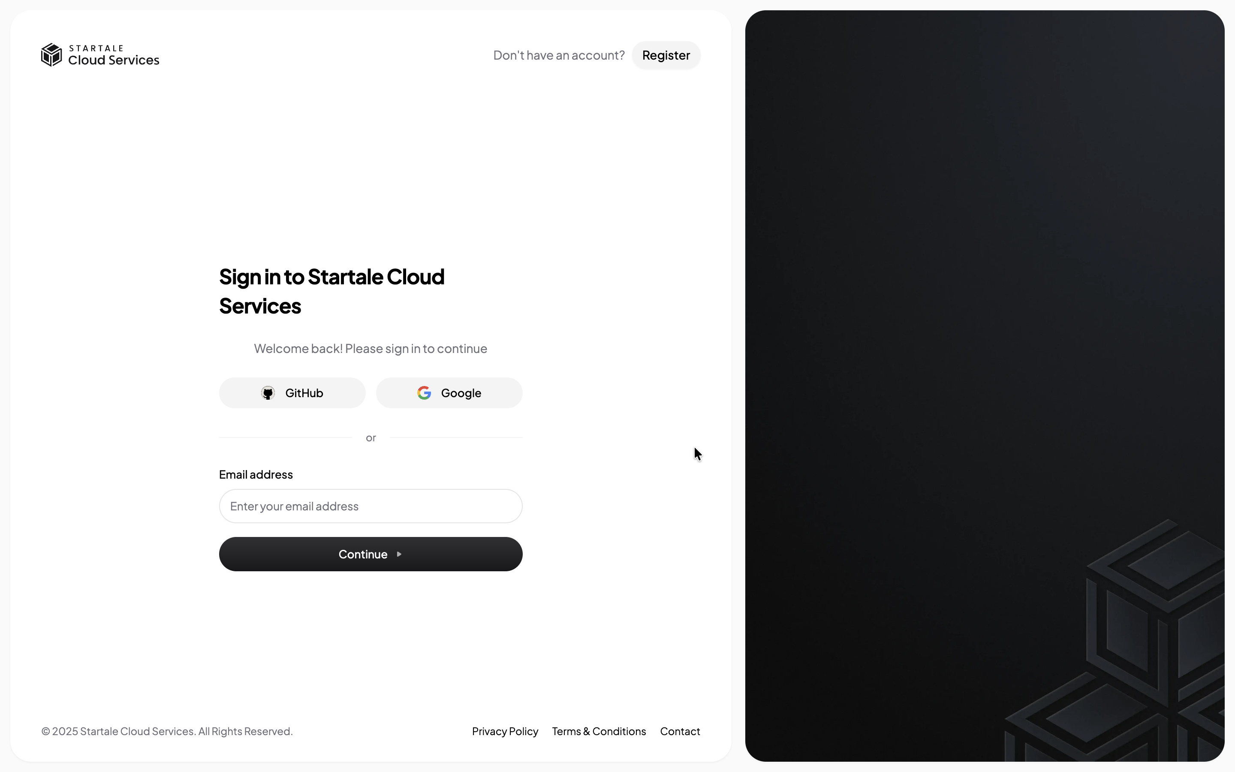Click the "Don't have an account?" text
This screenshot has height=772, width=1235.
click(559, 55)
